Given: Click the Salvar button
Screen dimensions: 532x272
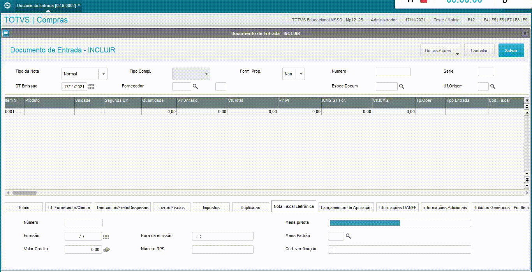Looking at the screenshot, I should [x=511, y=51].
